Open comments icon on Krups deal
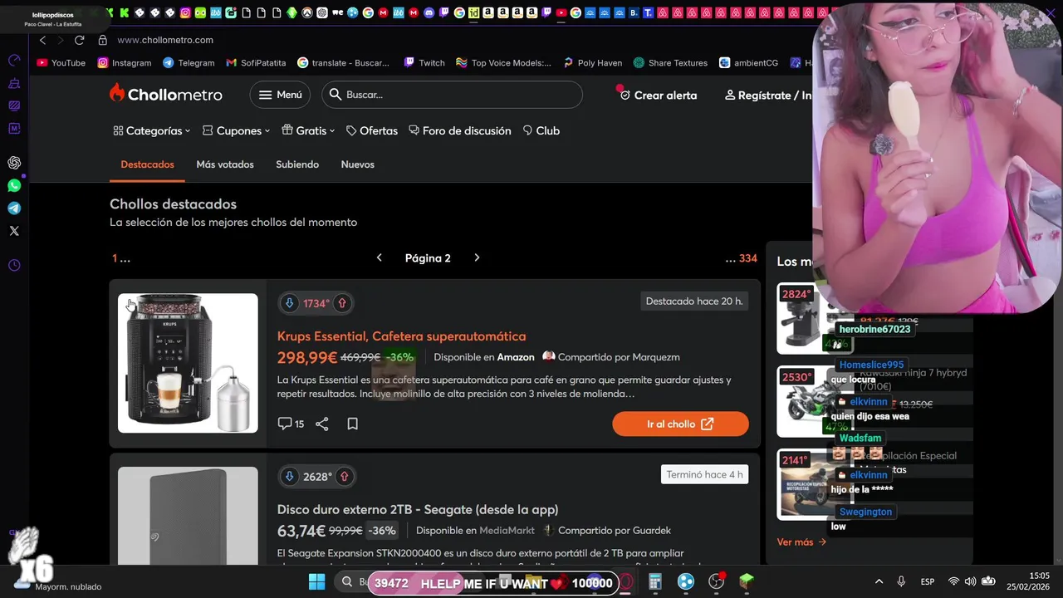The height and width of the screenshot is (598, 1063). [285, 424]
